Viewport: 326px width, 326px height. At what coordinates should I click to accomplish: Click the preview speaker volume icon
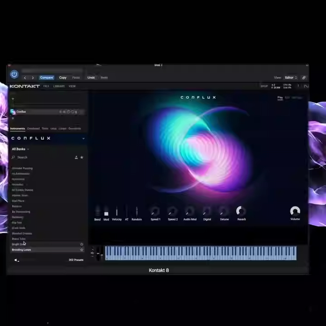[x=16, y=260]
